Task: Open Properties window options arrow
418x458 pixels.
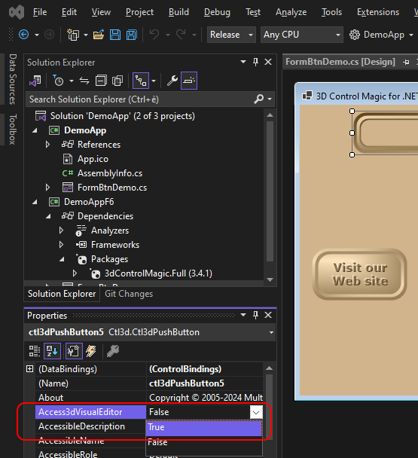Action: click(243, 315)
